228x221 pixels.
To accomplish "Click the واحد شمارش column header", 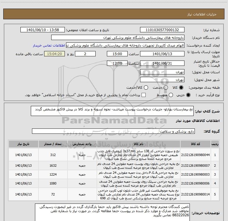I will pyautogui.click(x=82, y=144).
